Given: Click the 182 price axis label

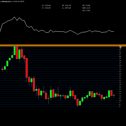Looking at the screenshot, I should point(120,65).
